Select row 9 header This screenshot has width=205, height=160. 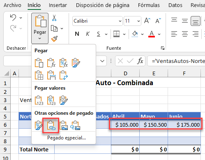click(x=5, y=149)
